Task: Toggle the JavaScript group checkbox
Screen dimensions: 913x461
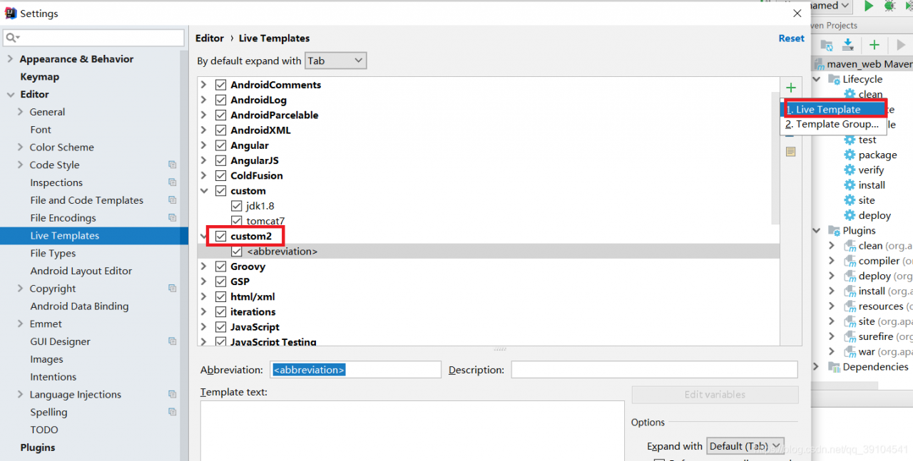Action: (x=220, y=327)
